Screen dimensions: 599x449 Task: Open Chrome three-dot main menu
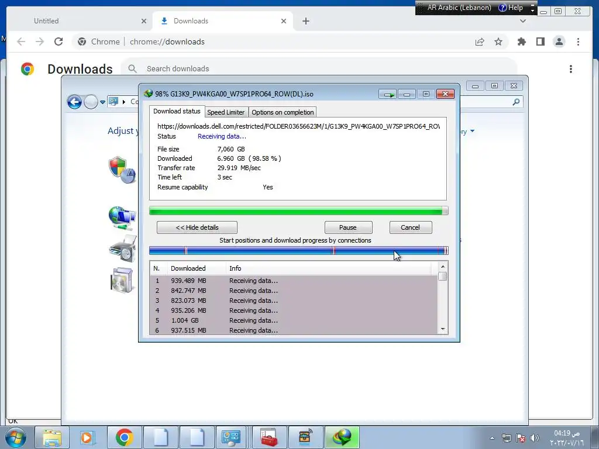coord(578,42)
